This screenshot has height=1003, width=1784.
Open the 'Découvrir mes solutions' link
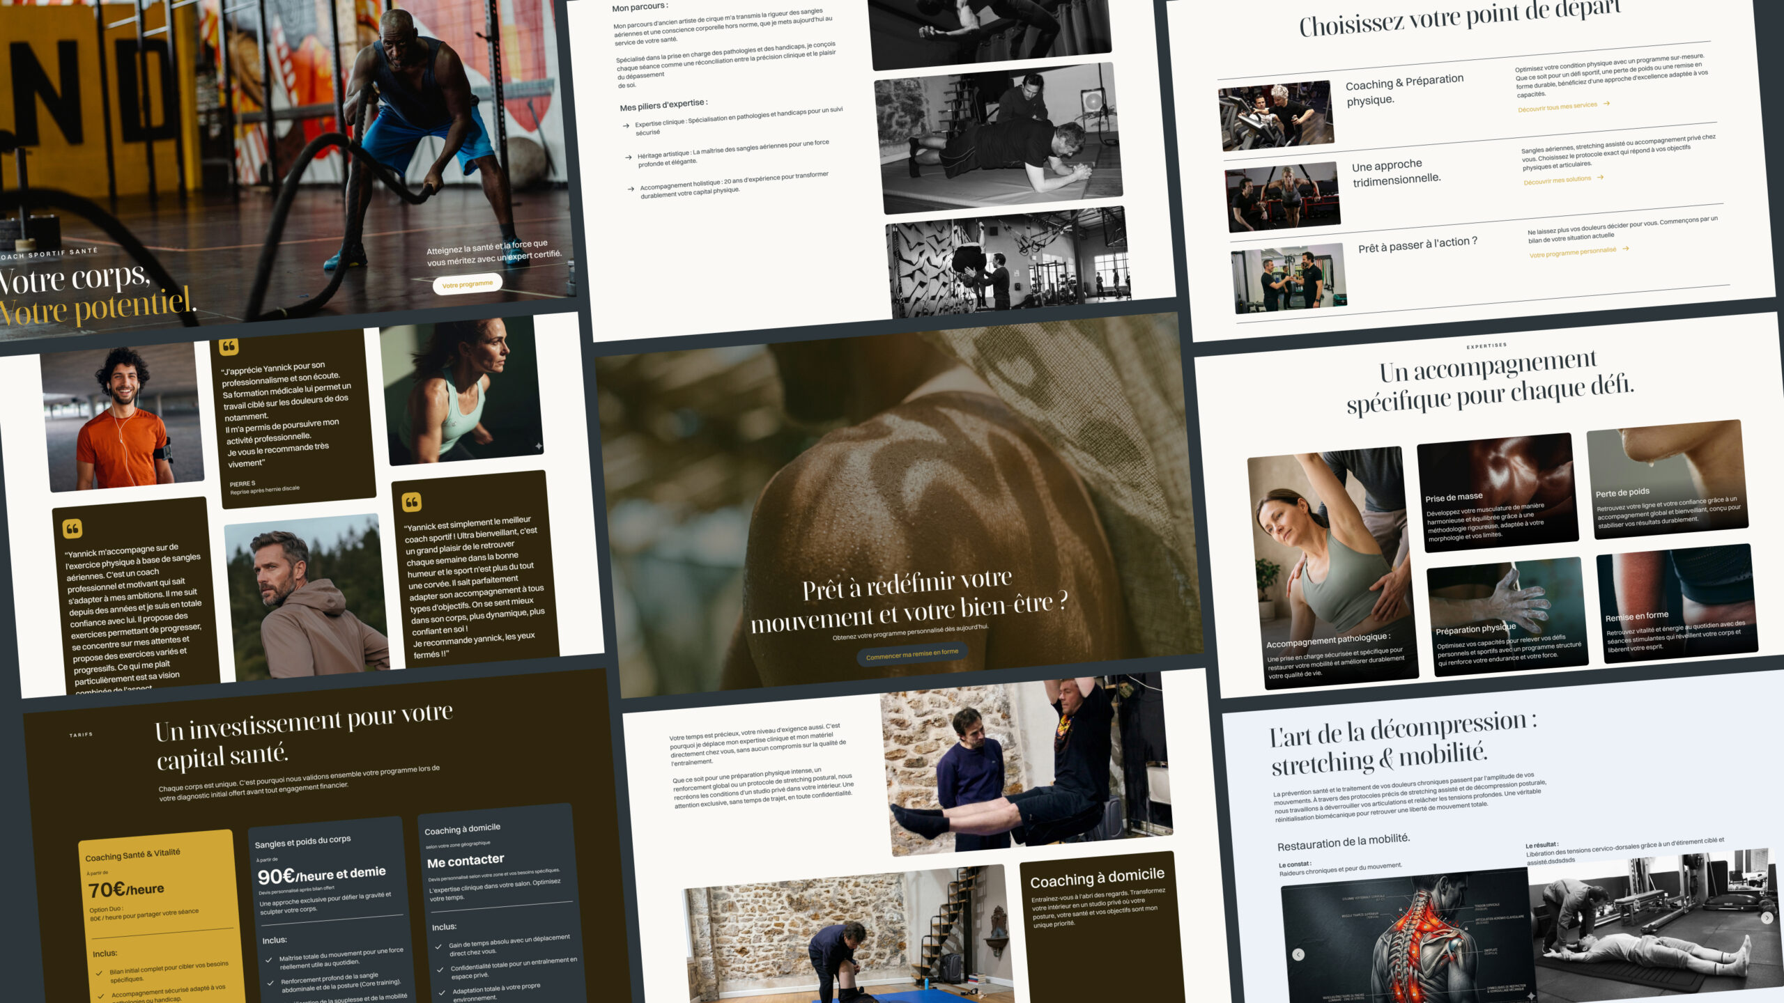(x=1557, y=180)
